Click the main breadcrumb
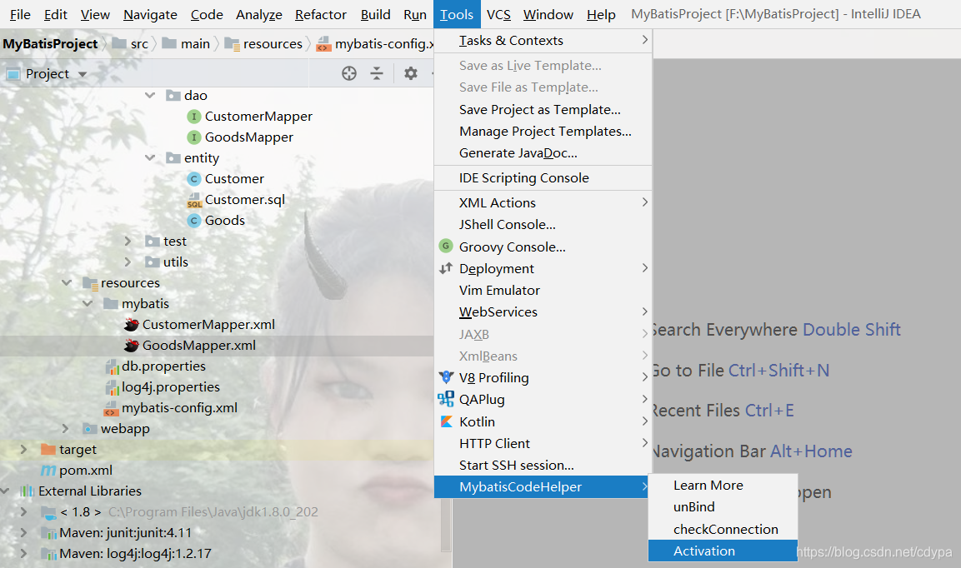This screenshot has height=568, width=961. 187,44
